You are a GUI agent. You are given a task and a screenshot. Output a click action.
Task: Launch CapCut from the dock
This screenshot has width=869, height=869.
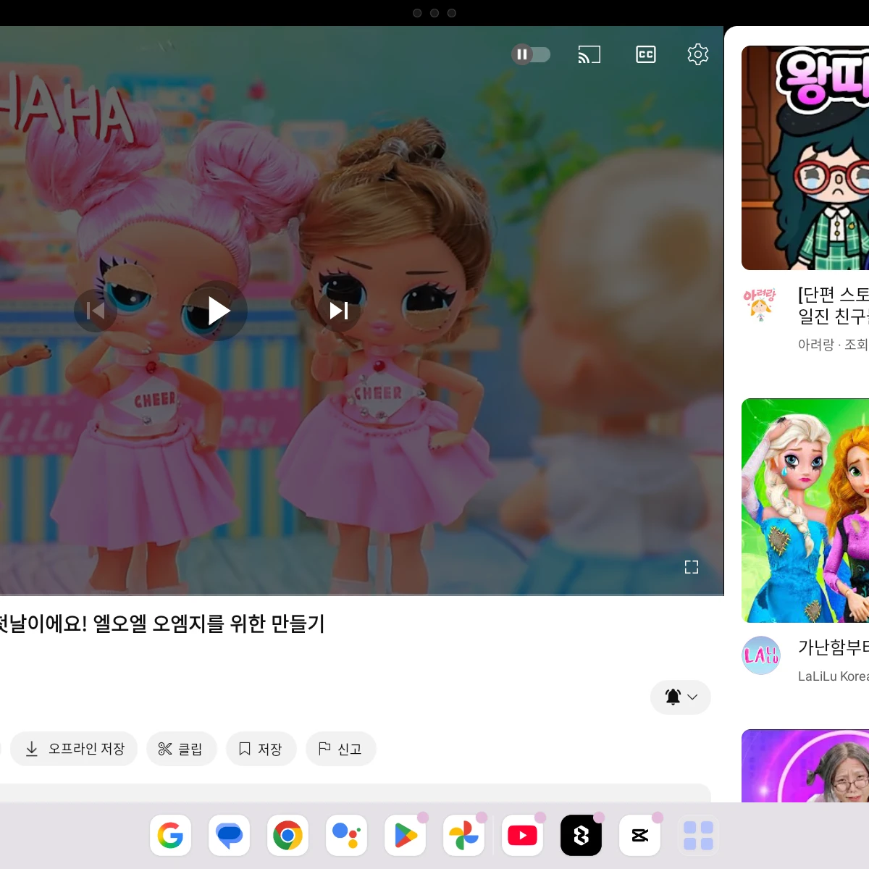click(x=639, y=835)
